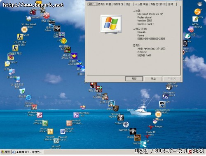Open the 내 문서 folder icon
The width and height of the screenshot is (206, 156).
[7, 64]
